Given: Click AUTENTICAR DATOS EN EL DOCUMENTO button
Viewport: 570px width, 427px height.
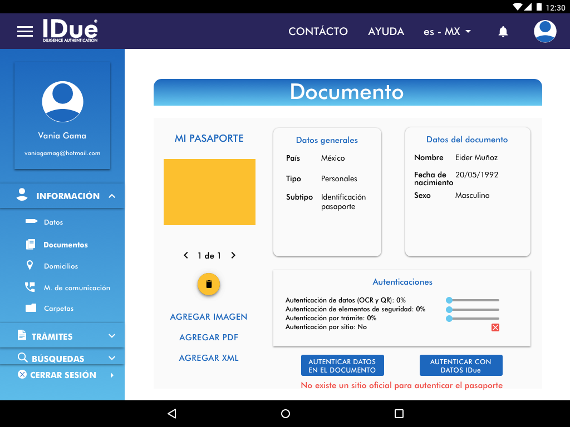Looking at the screenshot, I should 342,366.
